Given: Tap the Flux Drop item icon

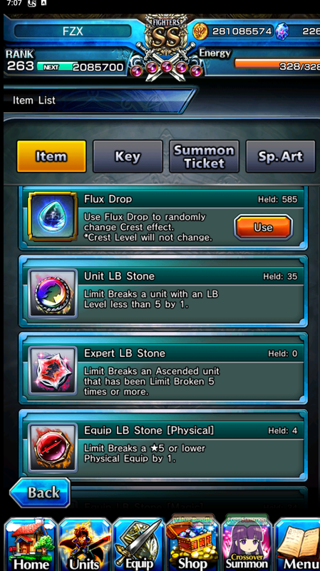Looking at the screenshot, I should (53, 217).
